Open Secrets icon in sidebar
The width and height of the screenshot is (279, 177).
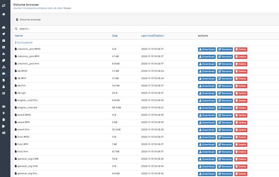[x=4, y=87]
